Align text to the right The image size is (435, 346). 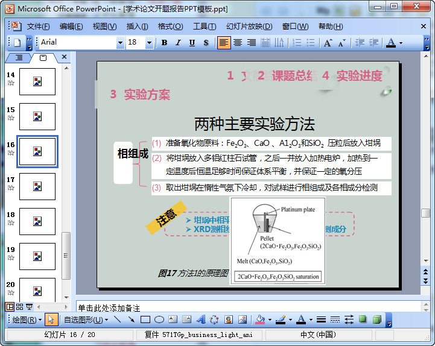click(252, 43)
